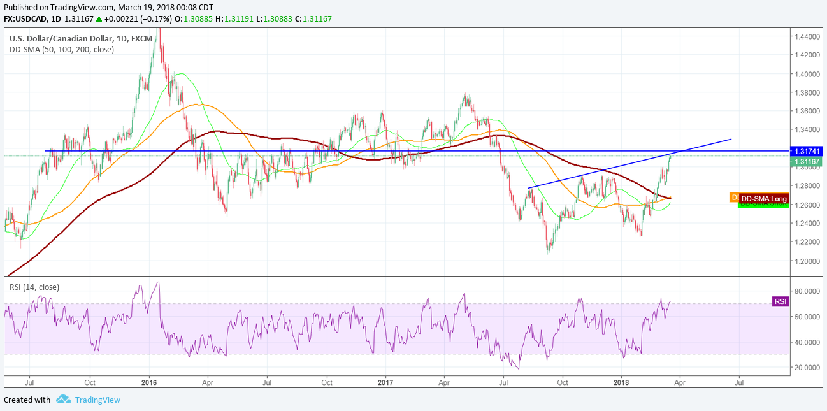This screenshot has width=827, height=411.
Task: Select the +0.00221 (+0.17%) change value
Action: click(x=138, y=18)
